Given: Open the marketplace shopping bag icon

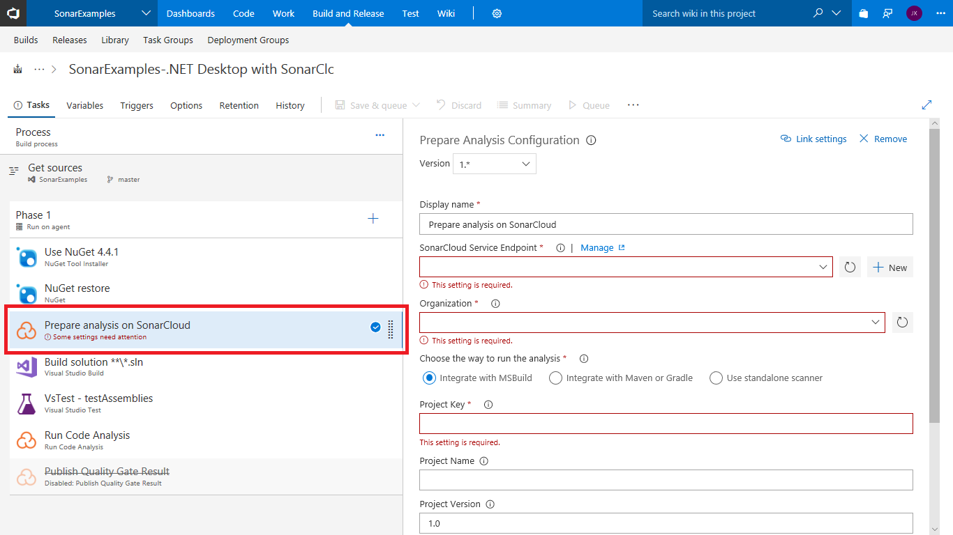Looking at the screenshot, I should click(x=863, y=13).
